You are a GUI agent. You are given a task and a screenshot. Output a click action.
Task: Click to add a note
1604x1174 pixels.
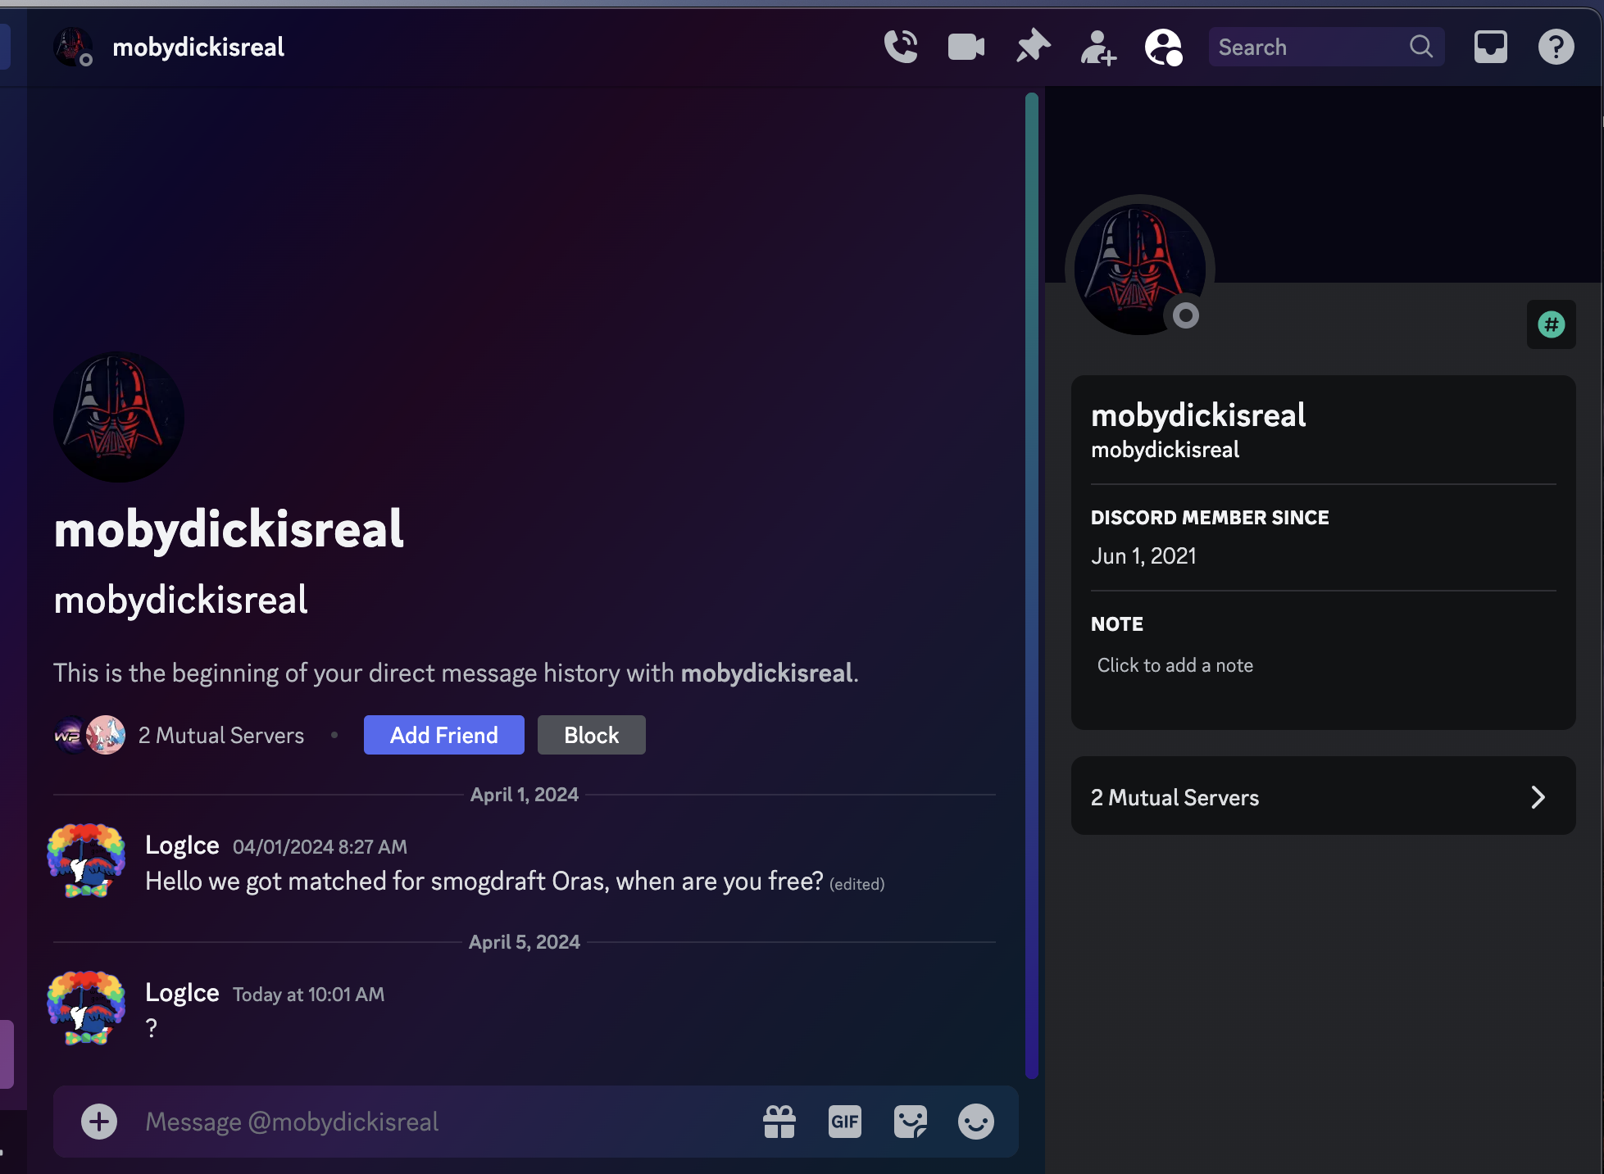pos(1175,665)
